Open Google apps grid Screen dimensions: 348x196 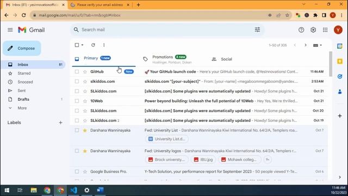click(325, 30)
